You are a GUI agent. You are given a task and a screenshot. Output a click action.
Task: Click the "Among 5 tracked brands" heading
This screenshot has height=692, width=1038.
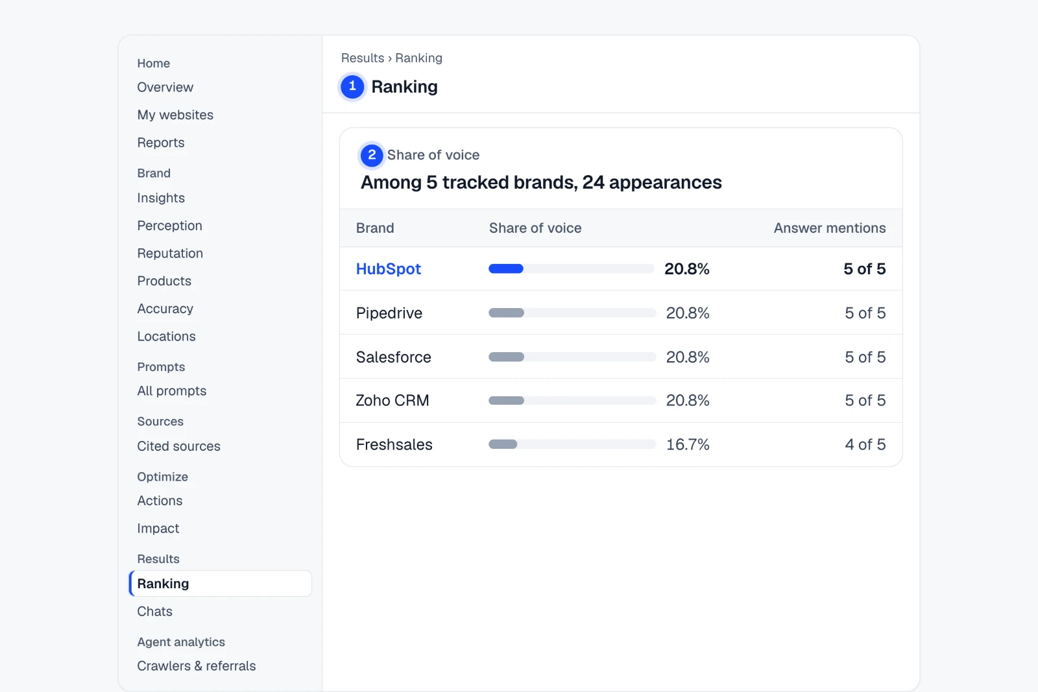click(541, 183)
